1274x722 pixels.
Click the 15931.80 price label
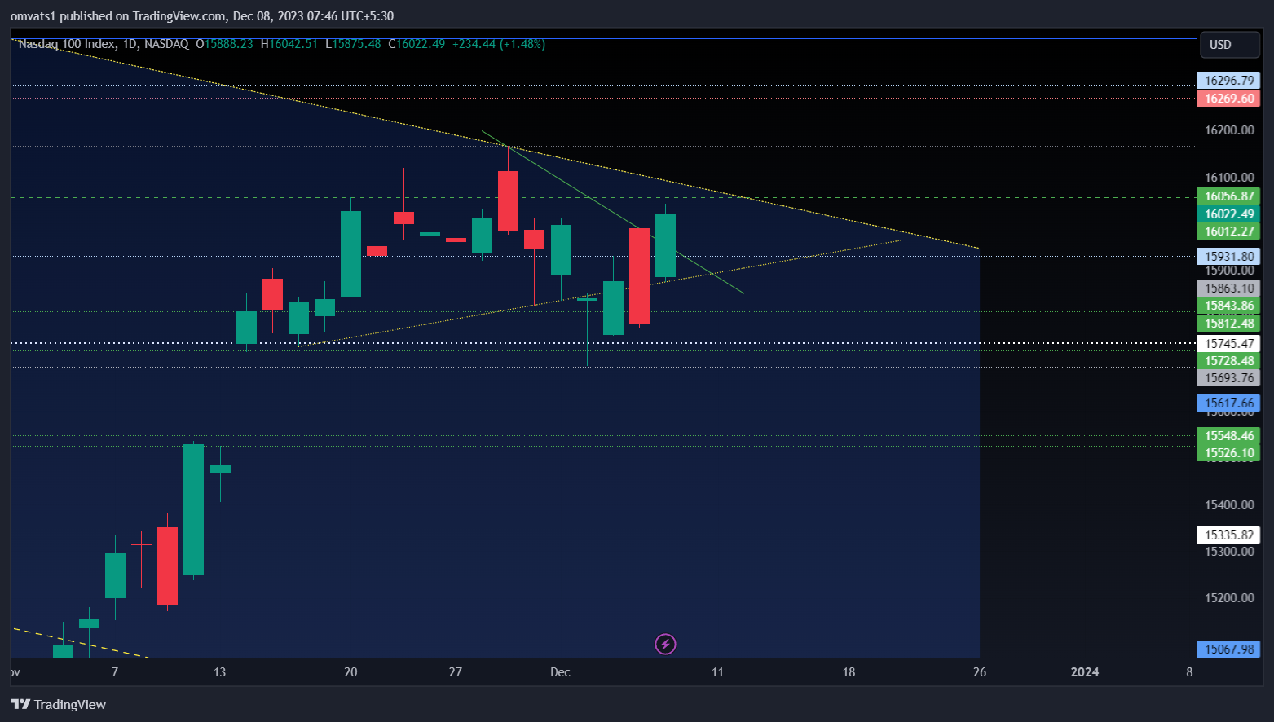point(1228,257)
